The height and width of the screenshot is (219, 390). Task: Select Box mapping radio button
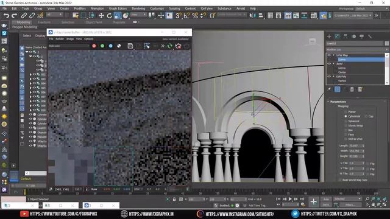(346, 130)
